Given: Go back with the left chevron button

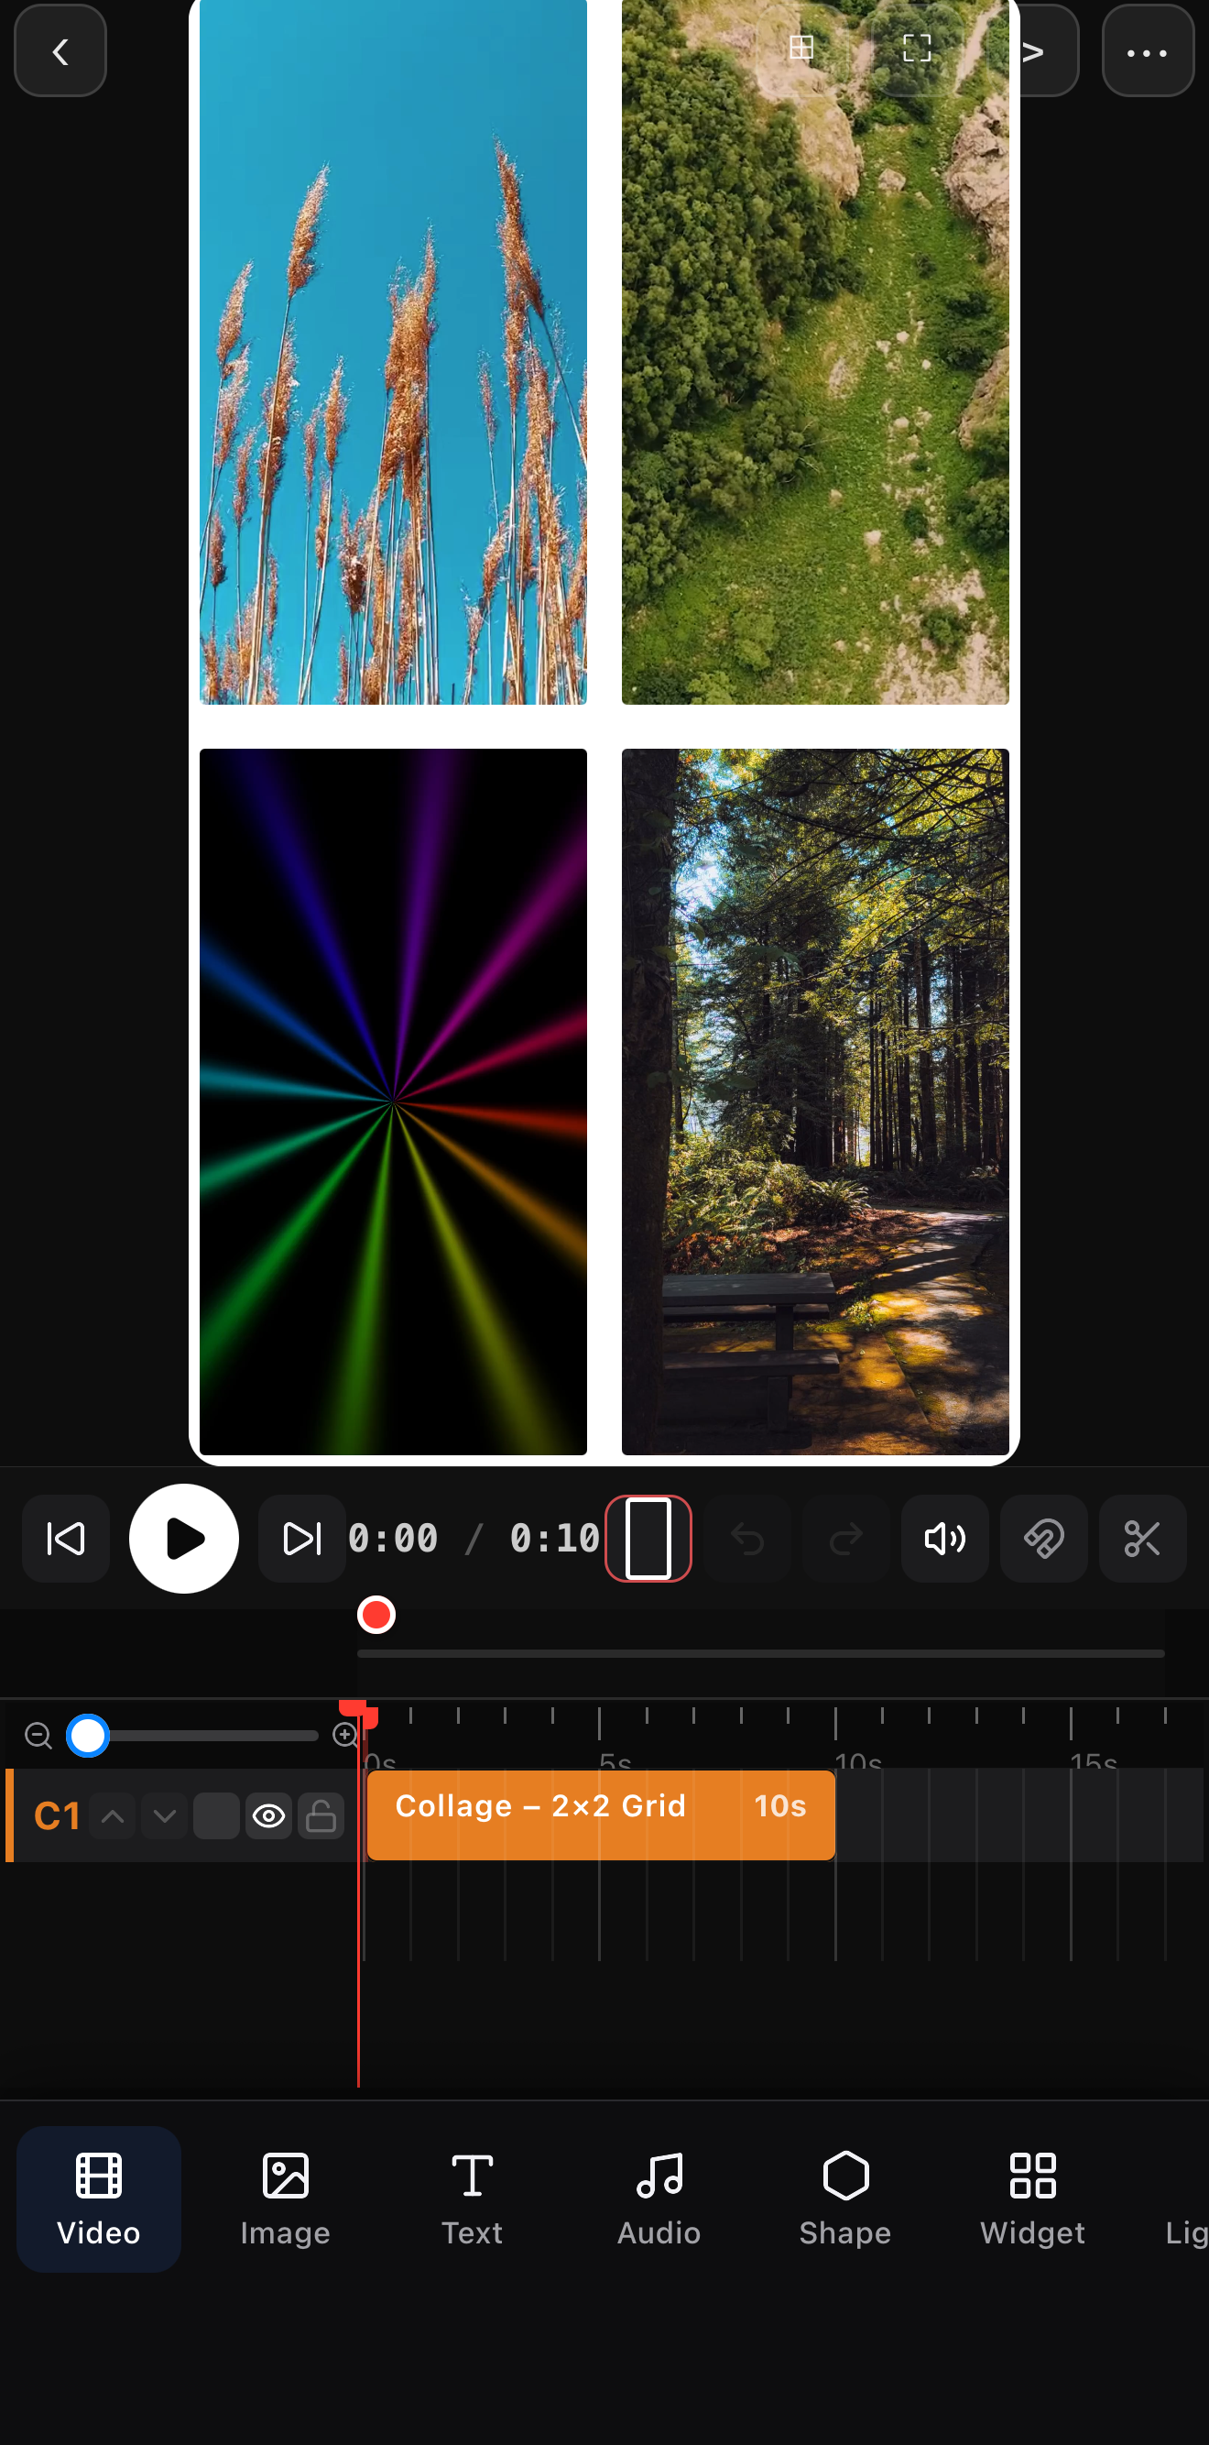Looking at the screenshot, I should [60, 51].
